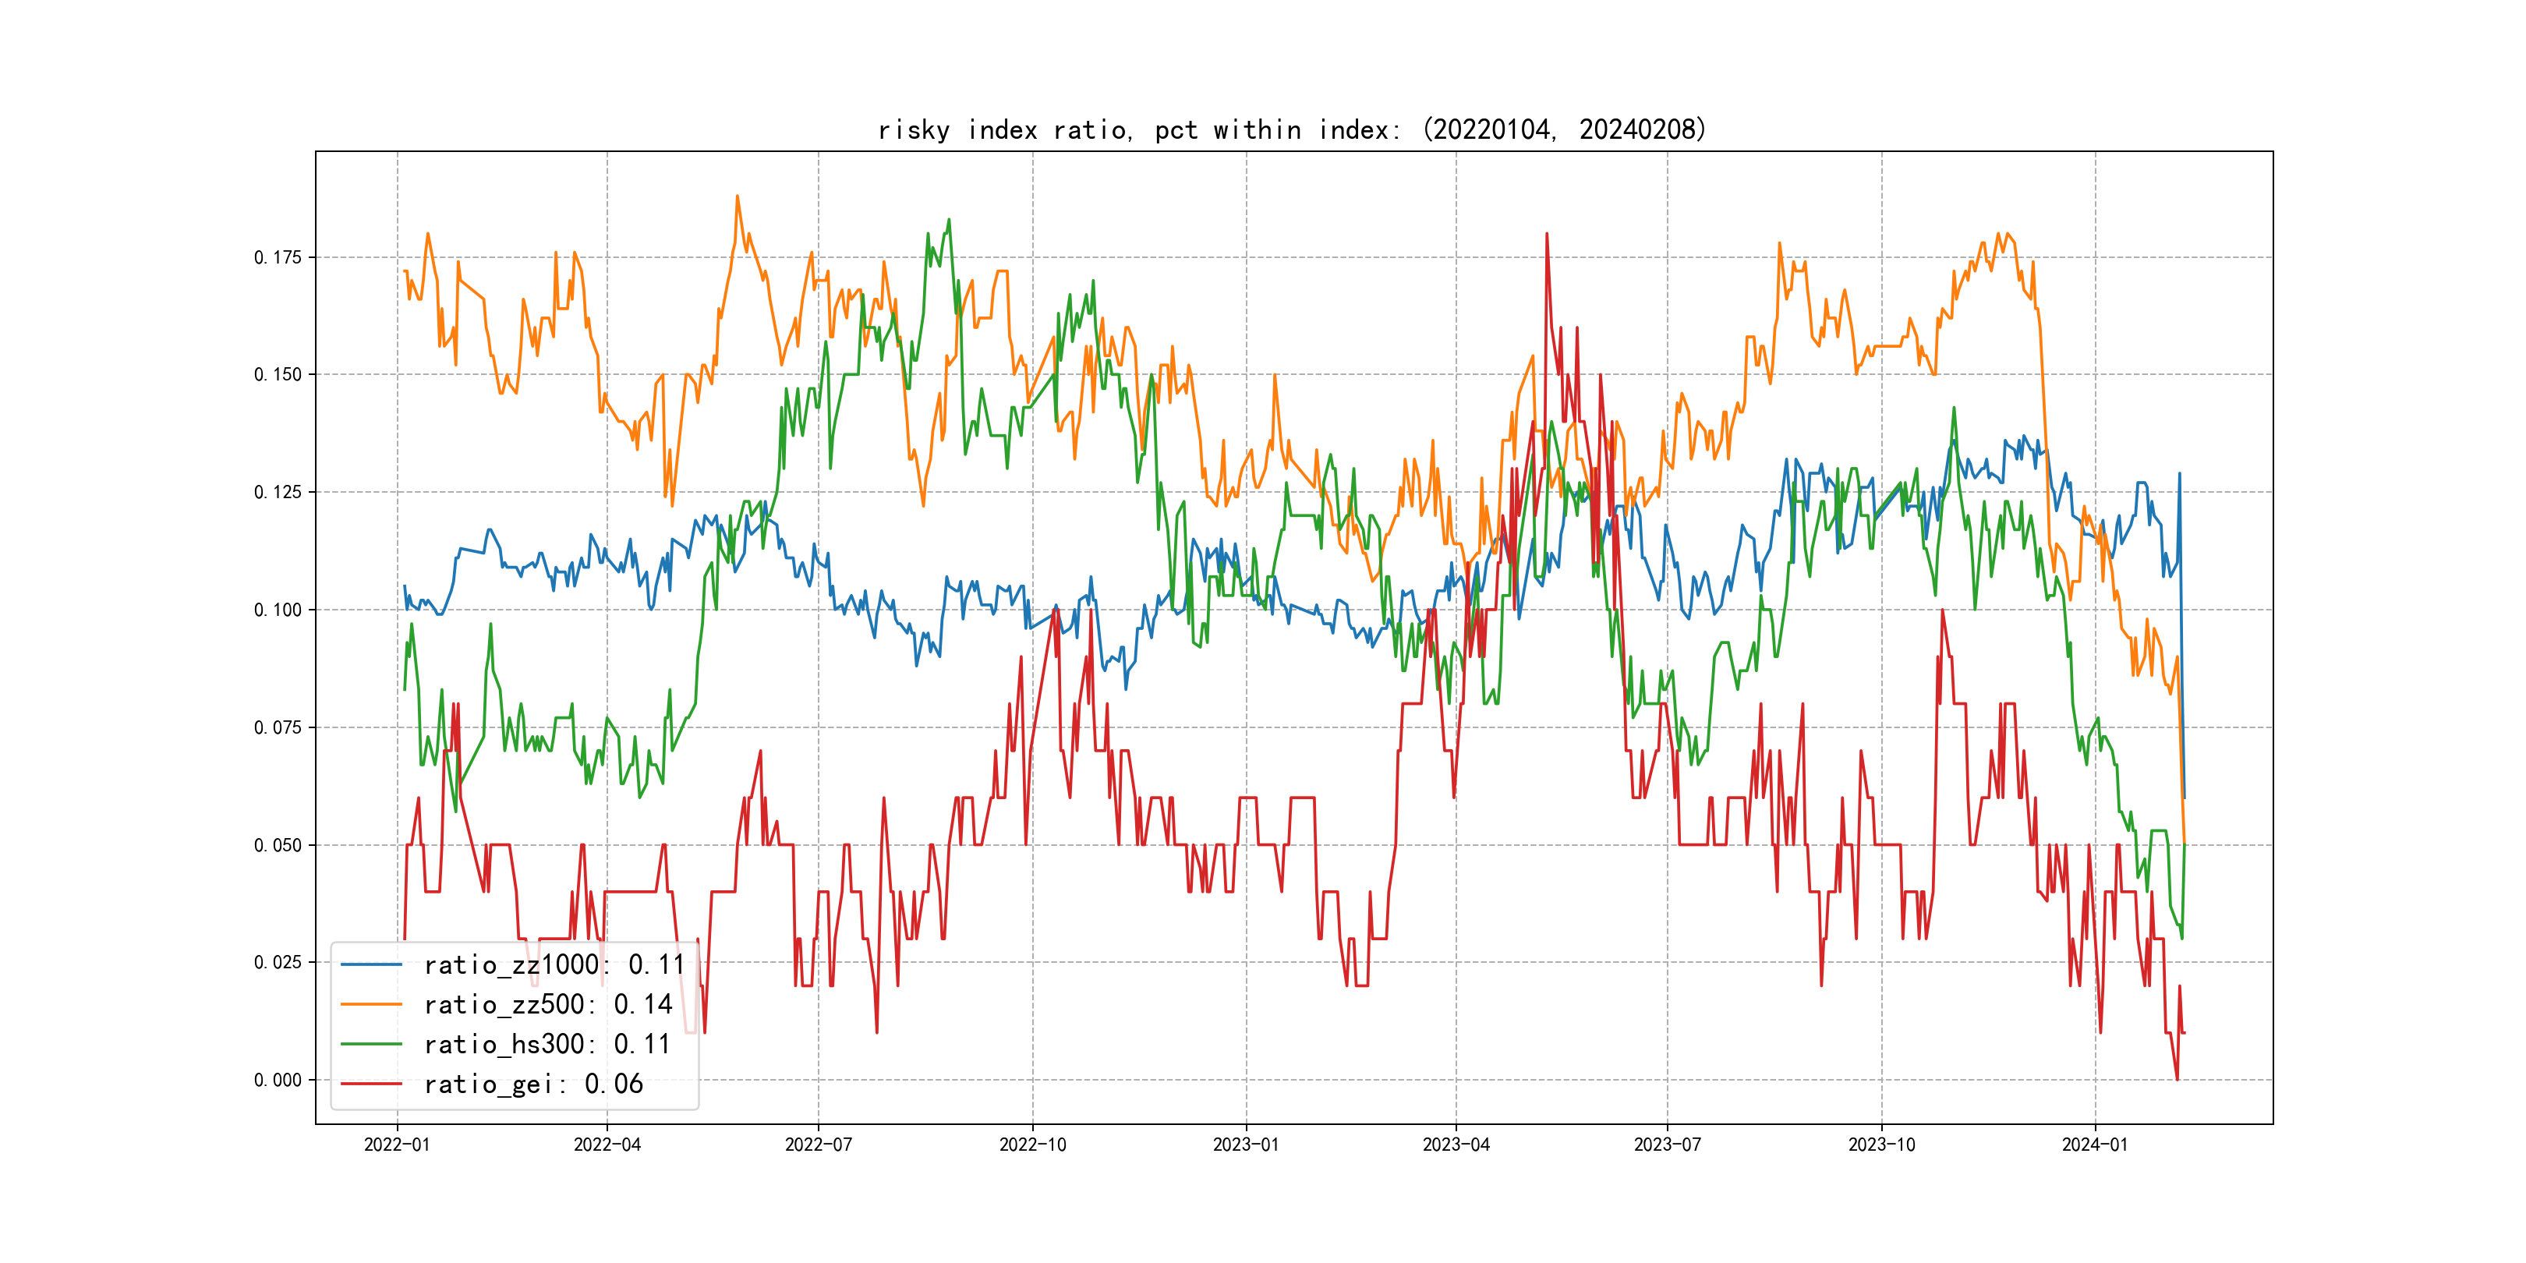Image resolution: width=2526 pixels, height=1263 pixels.
Task: Click the 2022-07 x-axis tick label
Action: [x=818, y=1144]
